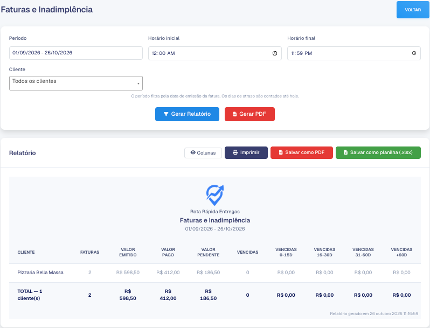Click Pizzaria Bella Massa's R$ 412,00 cell
430x328 pixels.
pyautogui.click(x=168, y=273)
